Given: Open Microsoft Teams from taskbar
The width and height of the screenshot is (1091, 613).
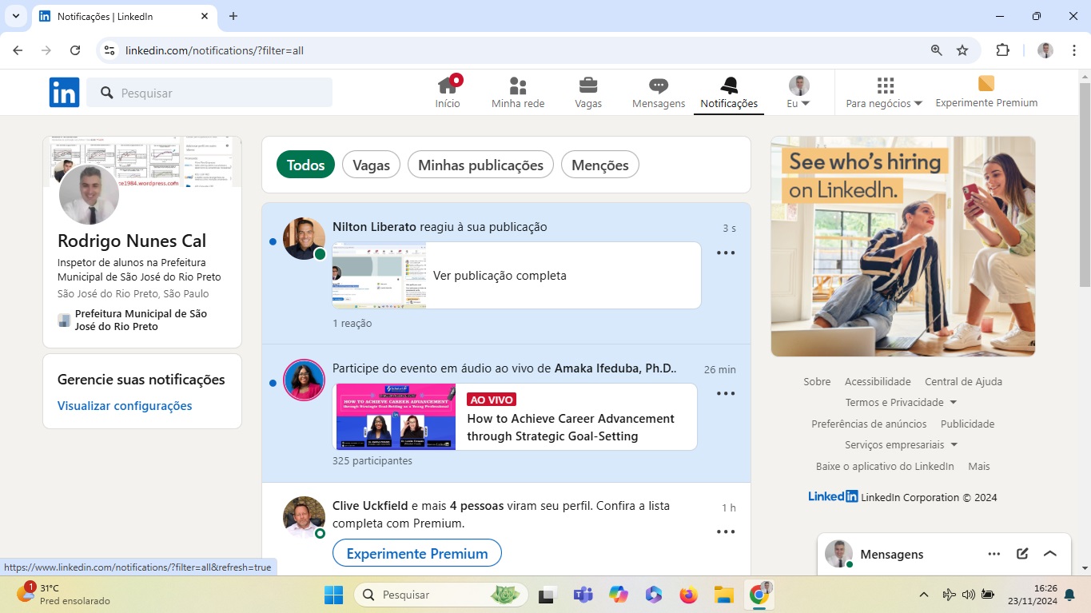Looking at the screenshot, I should tap(583, 595).
